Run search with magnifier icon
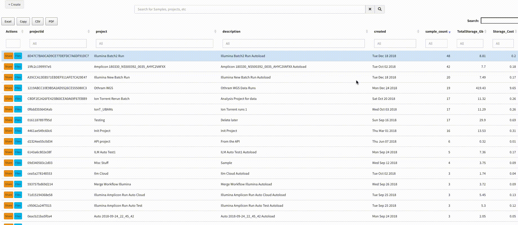 (380, 9)
